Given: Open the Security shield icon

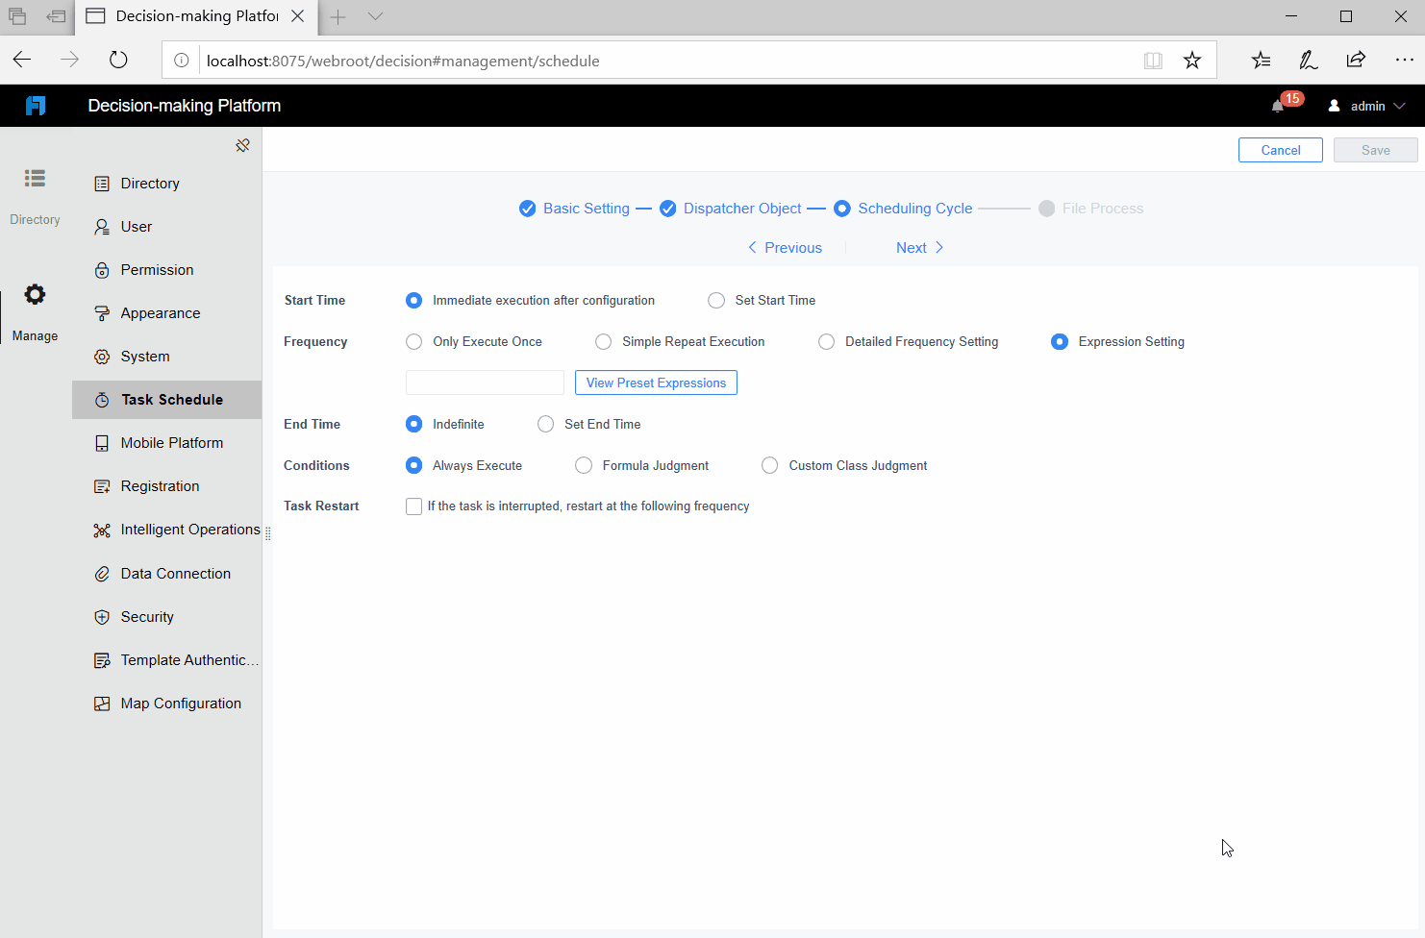Looking at the screenshot, I should [x=102, y=616].
